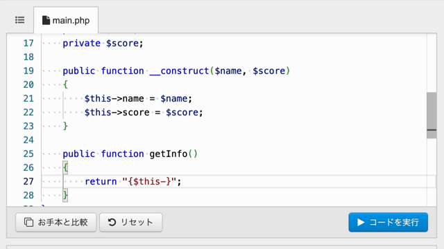Open the file list hamburger icon
Image resolution: width=444 pixels, height=249 pixels.
point(20,20)
